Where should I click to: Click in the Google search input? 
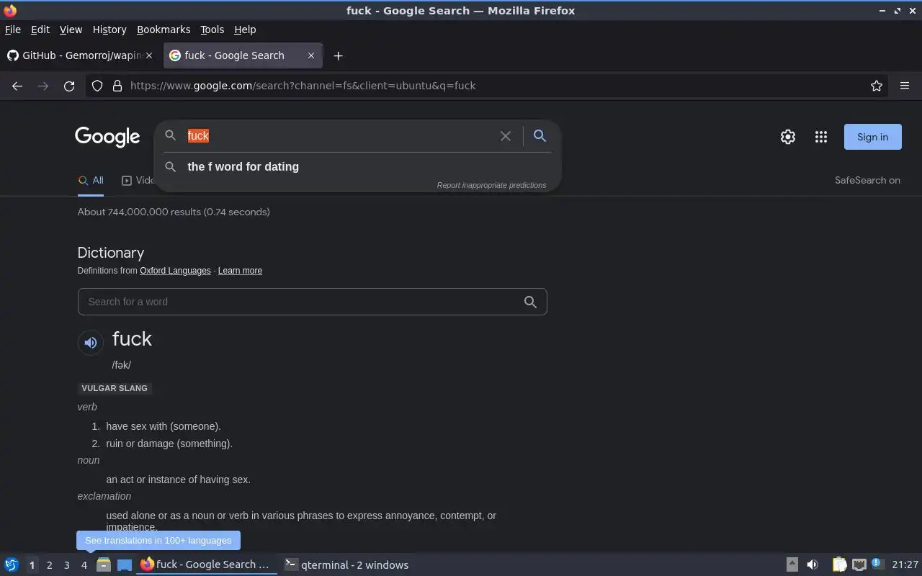click(339, 135)
